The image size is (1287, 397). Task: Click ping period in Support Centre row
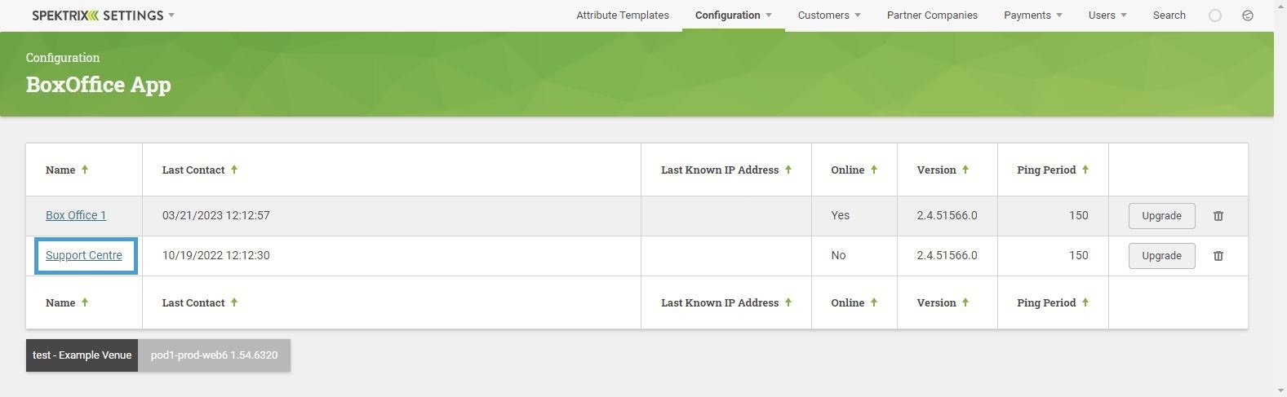[1079, 255]
